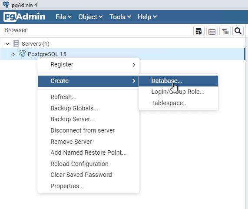Screen dimensions: 248x209
Task: Open the Help menu
Action: pos(147,17)
